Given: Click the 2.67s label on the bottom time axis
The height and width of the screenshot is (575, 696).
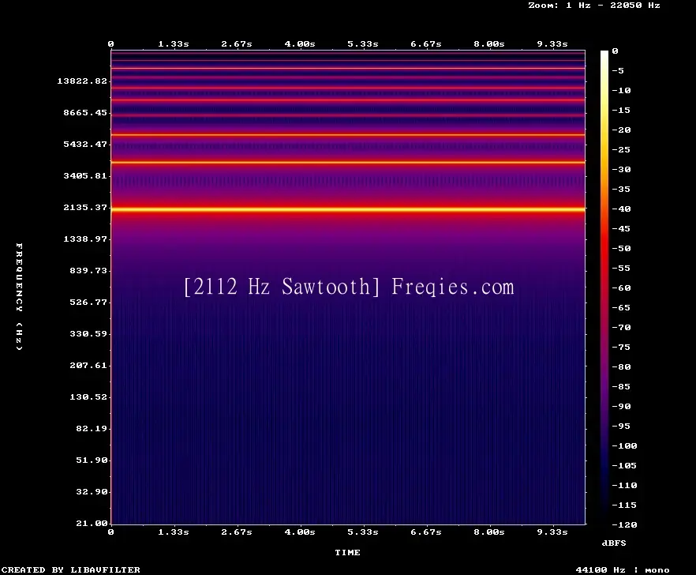Looking at the screenshot, I should (x=237, y=532).
